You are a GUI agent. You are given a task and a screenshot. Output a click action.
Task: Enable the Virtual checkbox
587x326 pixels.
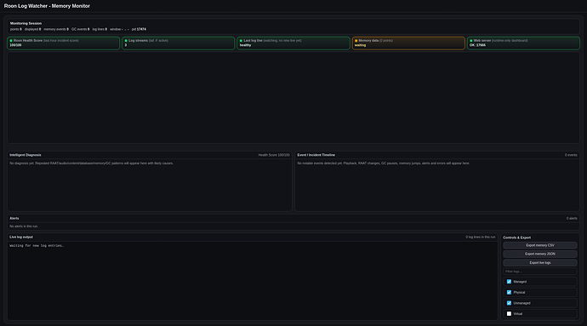point(509,313)
